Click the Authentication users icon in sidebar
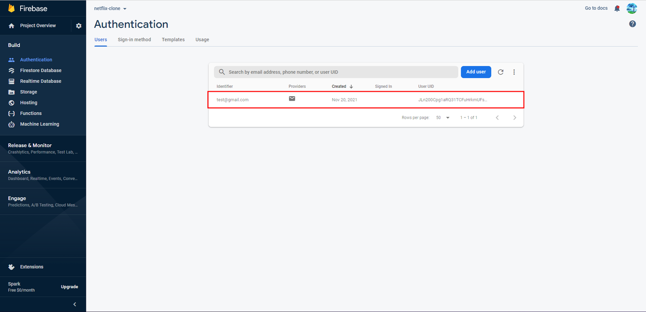The image size is (646, 312). tap(11, 60)
